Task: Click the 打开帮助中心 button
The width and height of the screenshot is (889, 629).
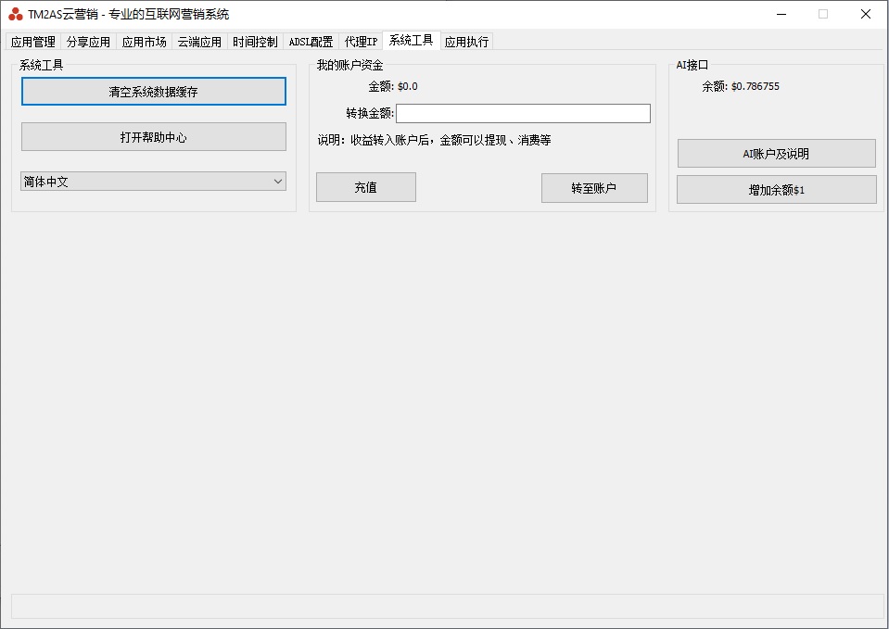Action: pyautogui.click(x=153, y=137)
